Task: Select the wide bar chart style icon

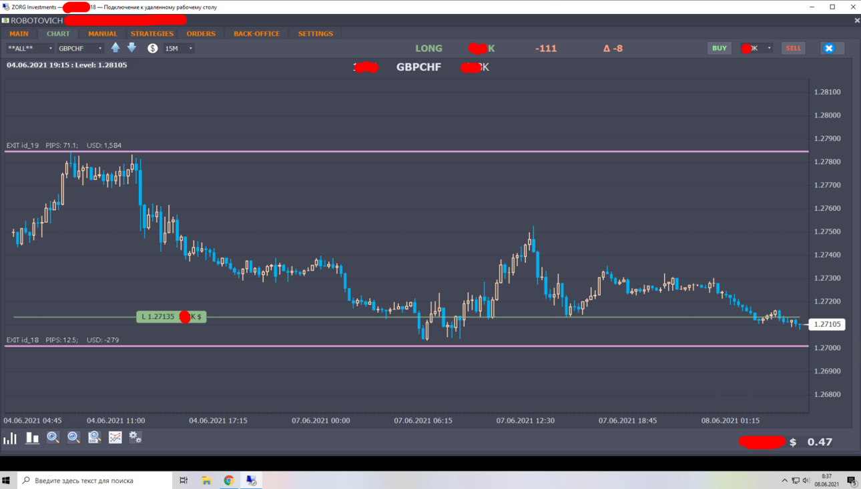Action: pos(32,438)
